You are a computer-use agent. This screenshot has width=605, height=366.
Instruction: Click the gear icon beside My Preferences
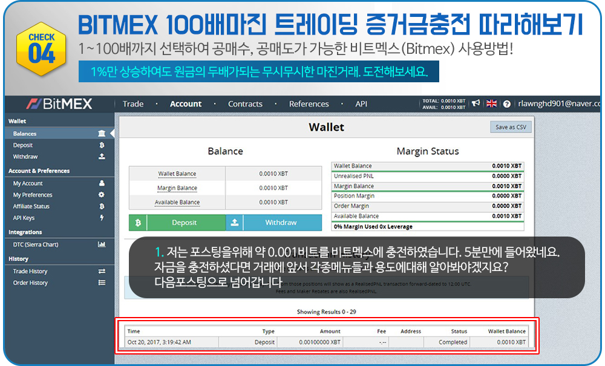pos(101,194)
